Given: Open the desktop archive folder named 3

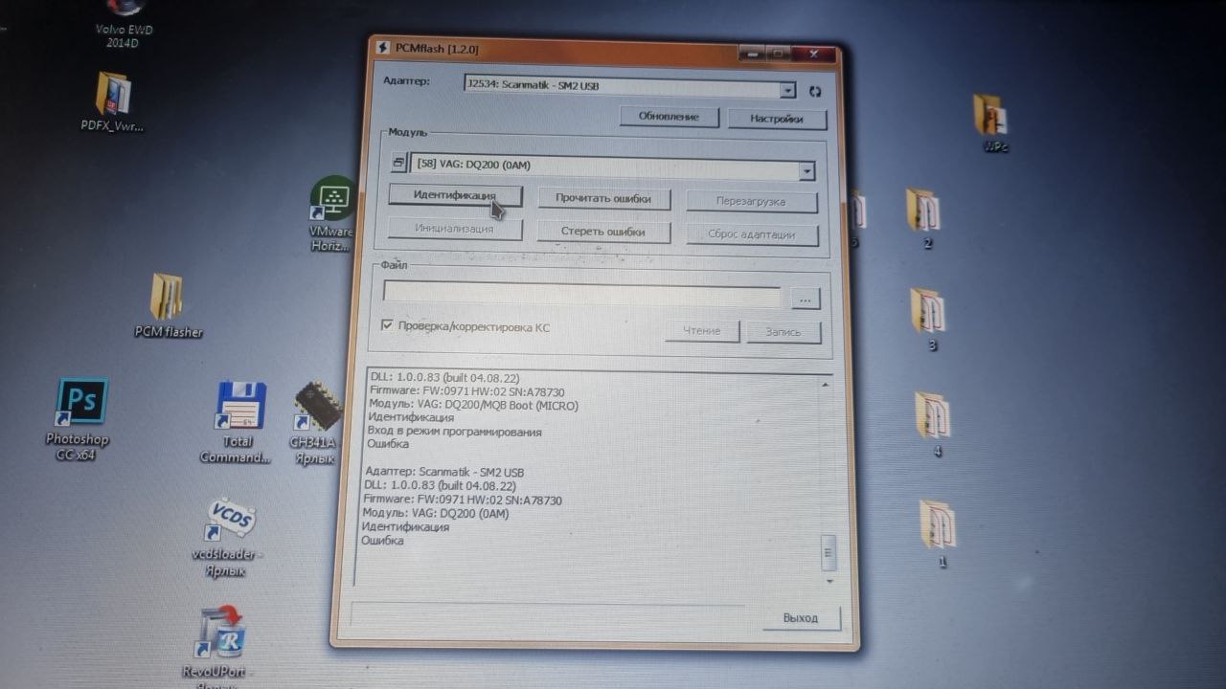Looking at the screenshot, I should point(929,320).
